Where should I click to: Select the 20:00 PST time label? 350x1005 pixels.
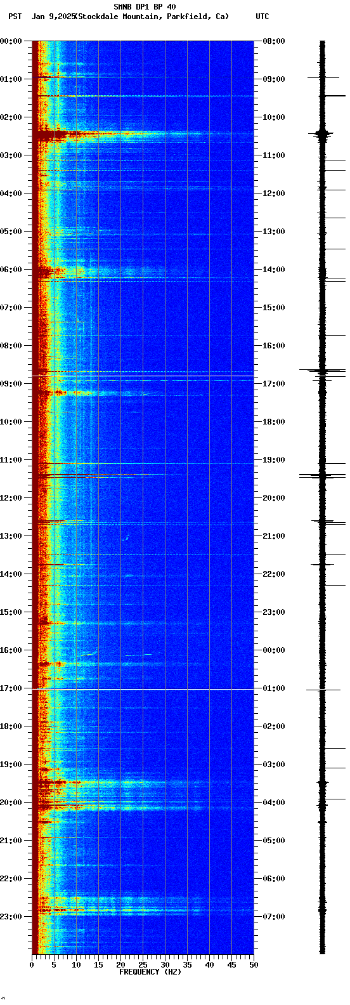11,803
